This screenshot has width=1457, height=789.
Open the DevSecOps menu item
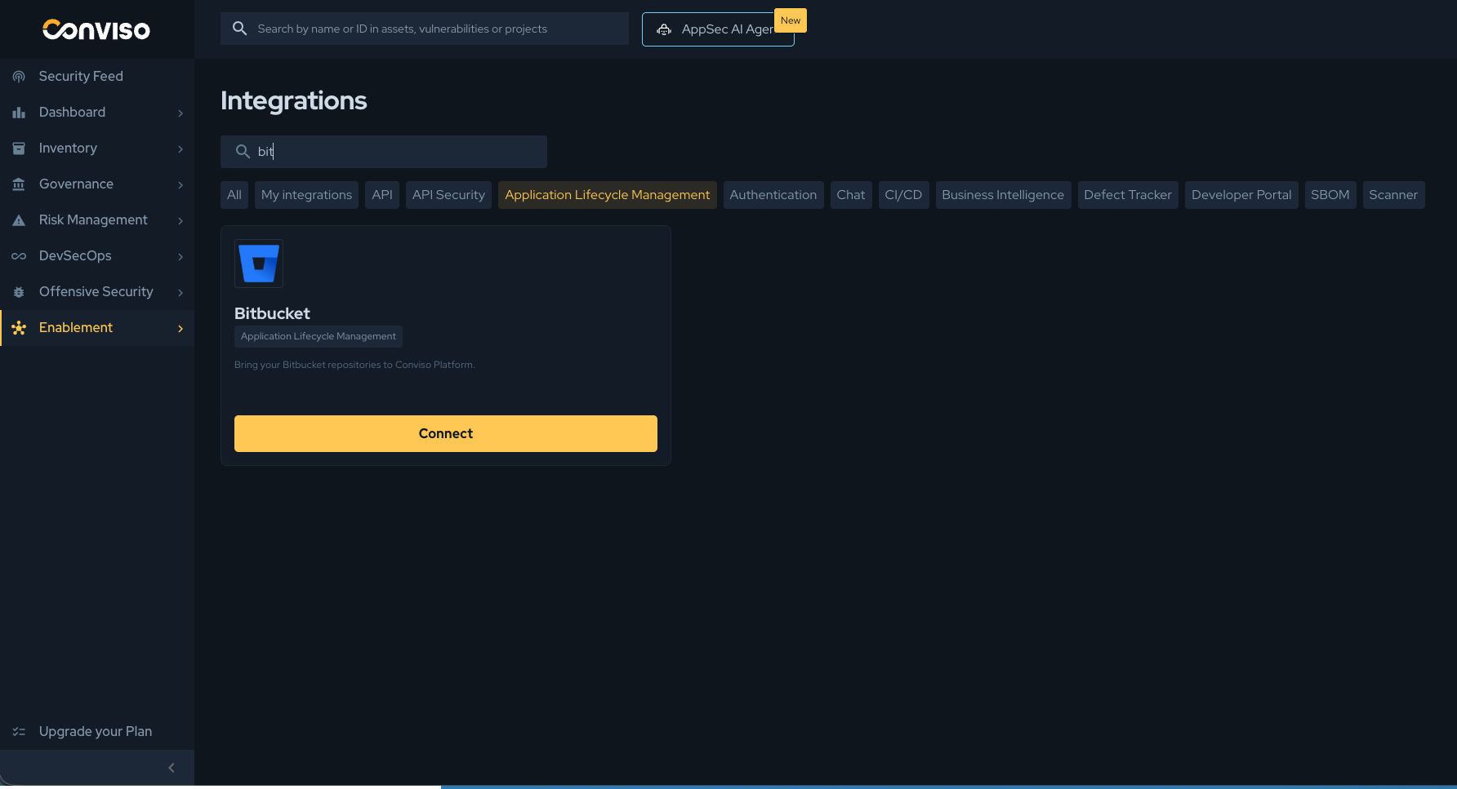coord(97,256)
